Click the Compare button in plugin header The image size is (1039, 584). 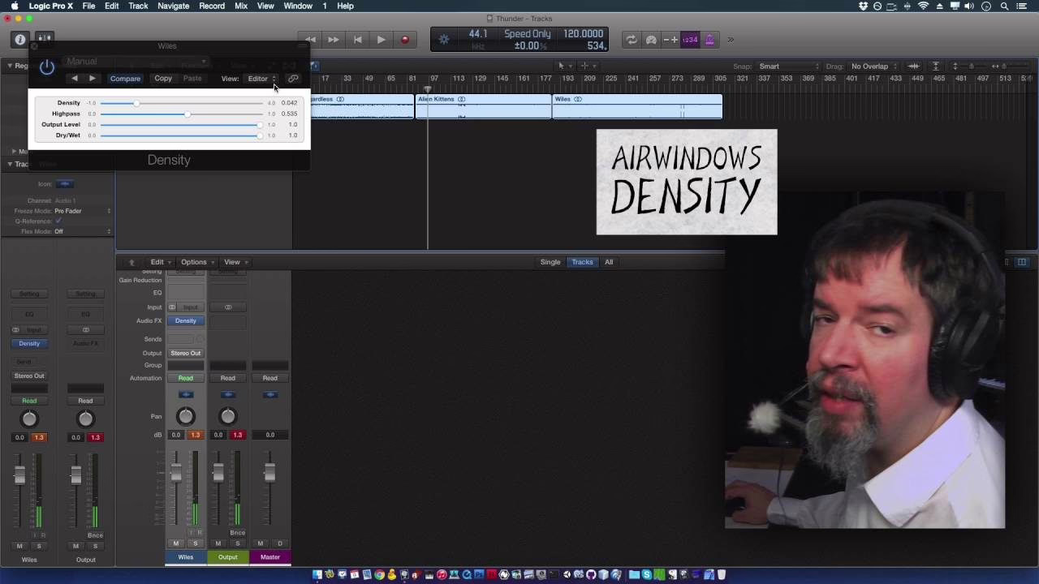(125, 79)
